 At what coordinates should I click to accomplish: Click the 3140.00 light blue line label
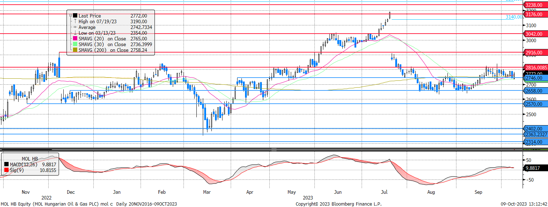(x=514, y=17)
